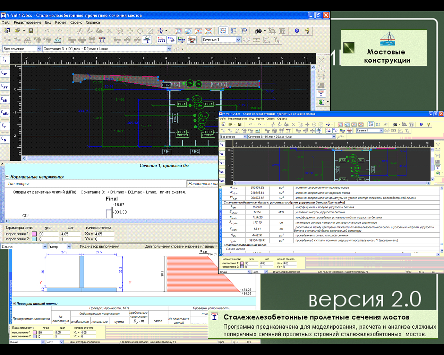
Task: Collapse the 'Нормальные напряжения' section
Action: tap(7, 177)
